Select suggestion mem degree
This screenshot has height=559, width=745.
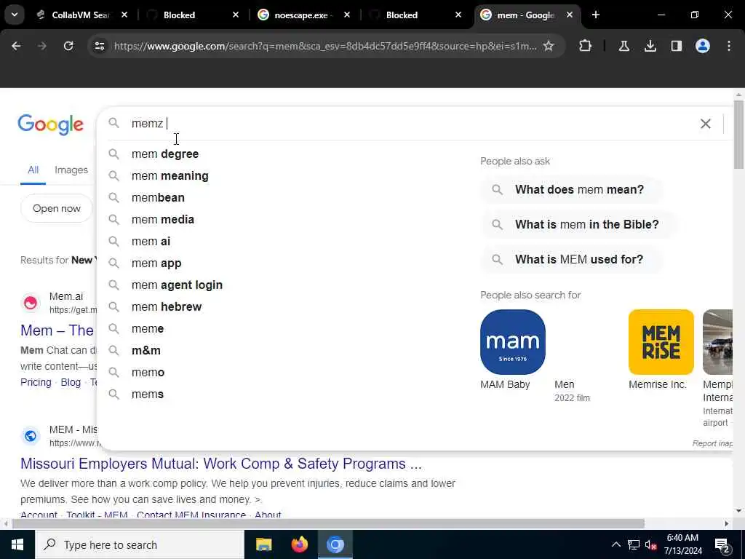click(x=165, y=154)
